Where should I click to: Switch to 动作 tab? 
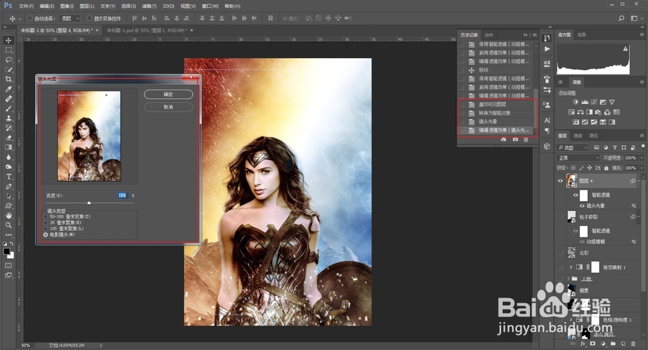(x=489, y=35)
